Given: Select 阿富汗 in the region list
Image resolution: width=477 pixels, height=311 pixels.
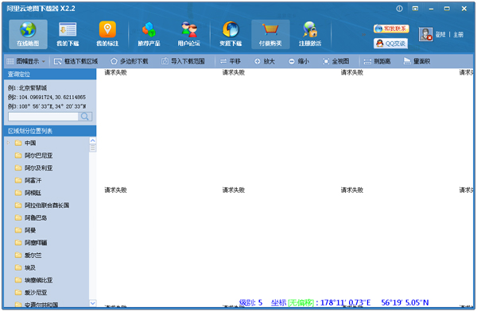Looking at the screenshot, I should pos(33,180).
